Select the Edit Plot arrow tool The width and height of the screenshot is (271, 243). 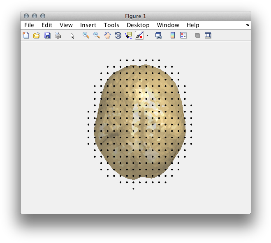coord(72,36)
